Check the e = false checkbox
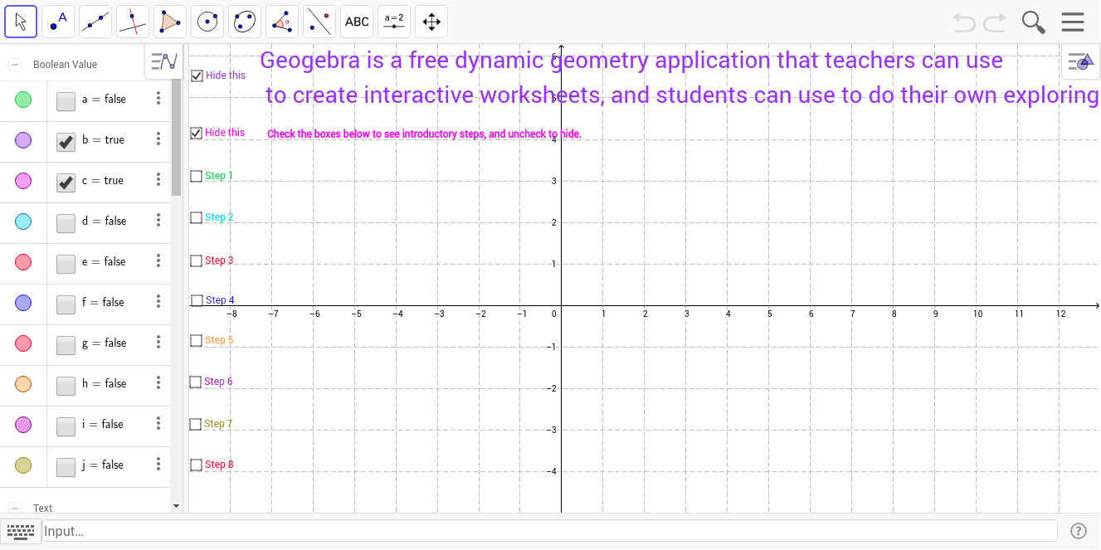The image size is (1101, 550). (x=66, y=263)
